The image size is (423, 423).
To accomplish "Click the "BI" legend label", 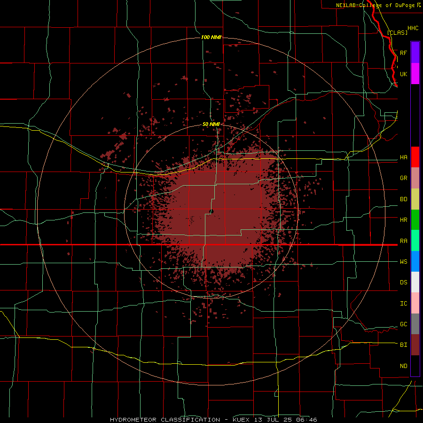I will click(x=404, y=345).
